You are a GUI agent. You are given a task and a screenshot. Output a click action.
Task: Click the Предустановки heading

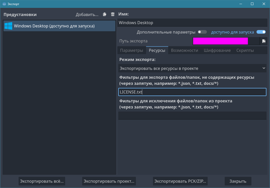(20, 14)
